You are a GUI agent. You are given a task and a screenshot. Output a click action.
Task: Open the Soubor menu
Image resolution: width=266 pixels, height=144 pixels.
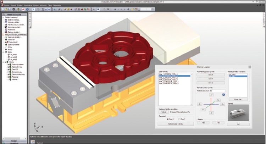coord(7,5)
